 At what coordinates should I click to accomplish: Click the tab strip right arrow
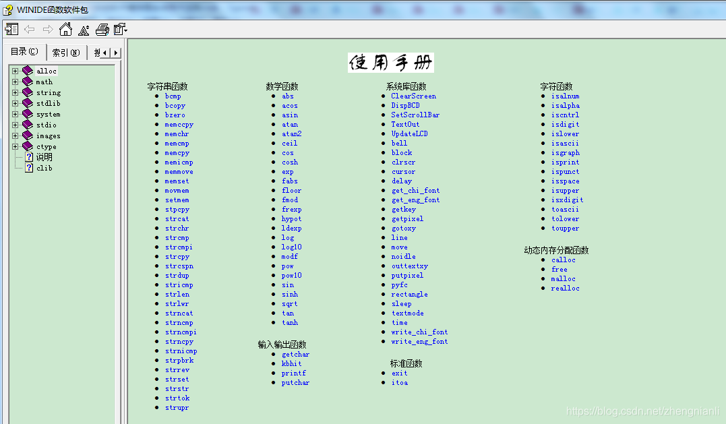116,53
